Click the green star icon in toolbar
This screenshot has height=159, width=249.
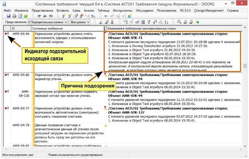26,16
